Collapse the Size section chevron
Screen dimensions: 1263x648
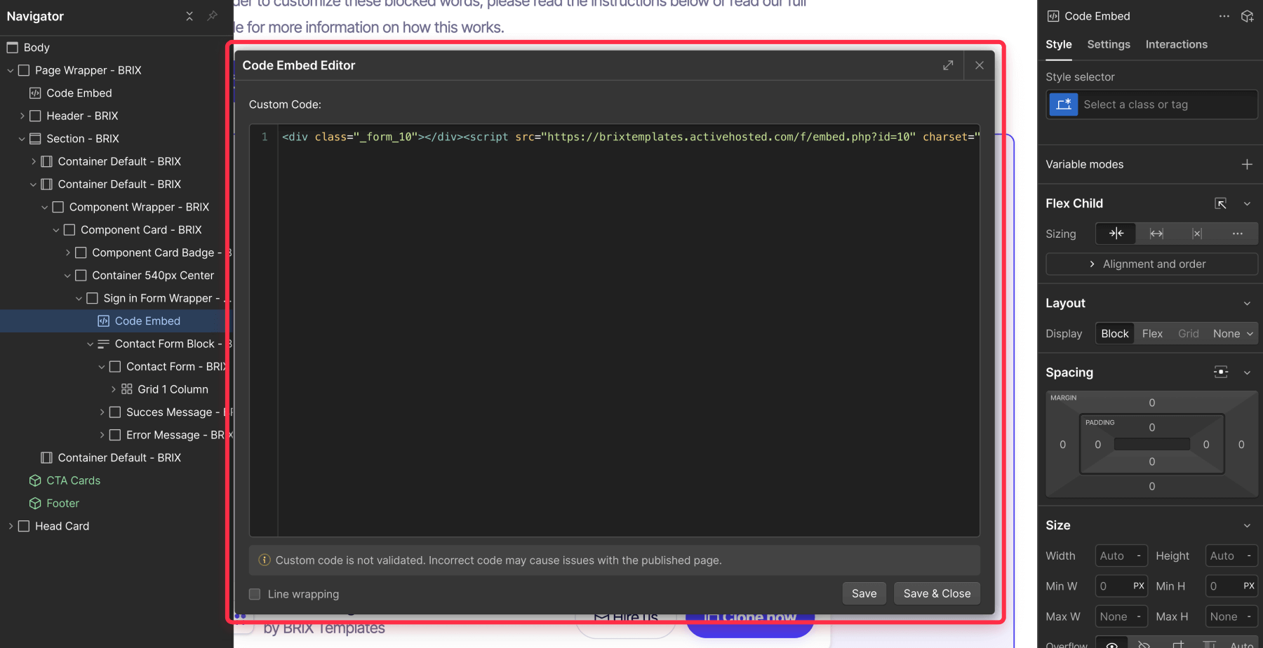click(1247, 526)
